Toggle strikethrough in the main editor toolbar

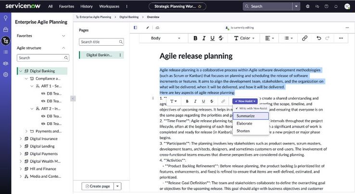pos(221,38)
